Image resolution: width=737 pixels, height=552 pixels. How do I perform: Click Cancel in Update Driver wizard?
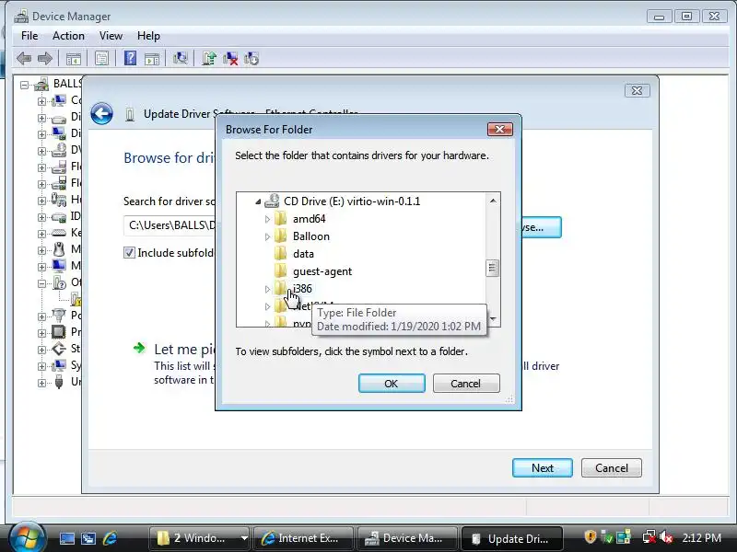pyautogui.click(x=612, y=468)
